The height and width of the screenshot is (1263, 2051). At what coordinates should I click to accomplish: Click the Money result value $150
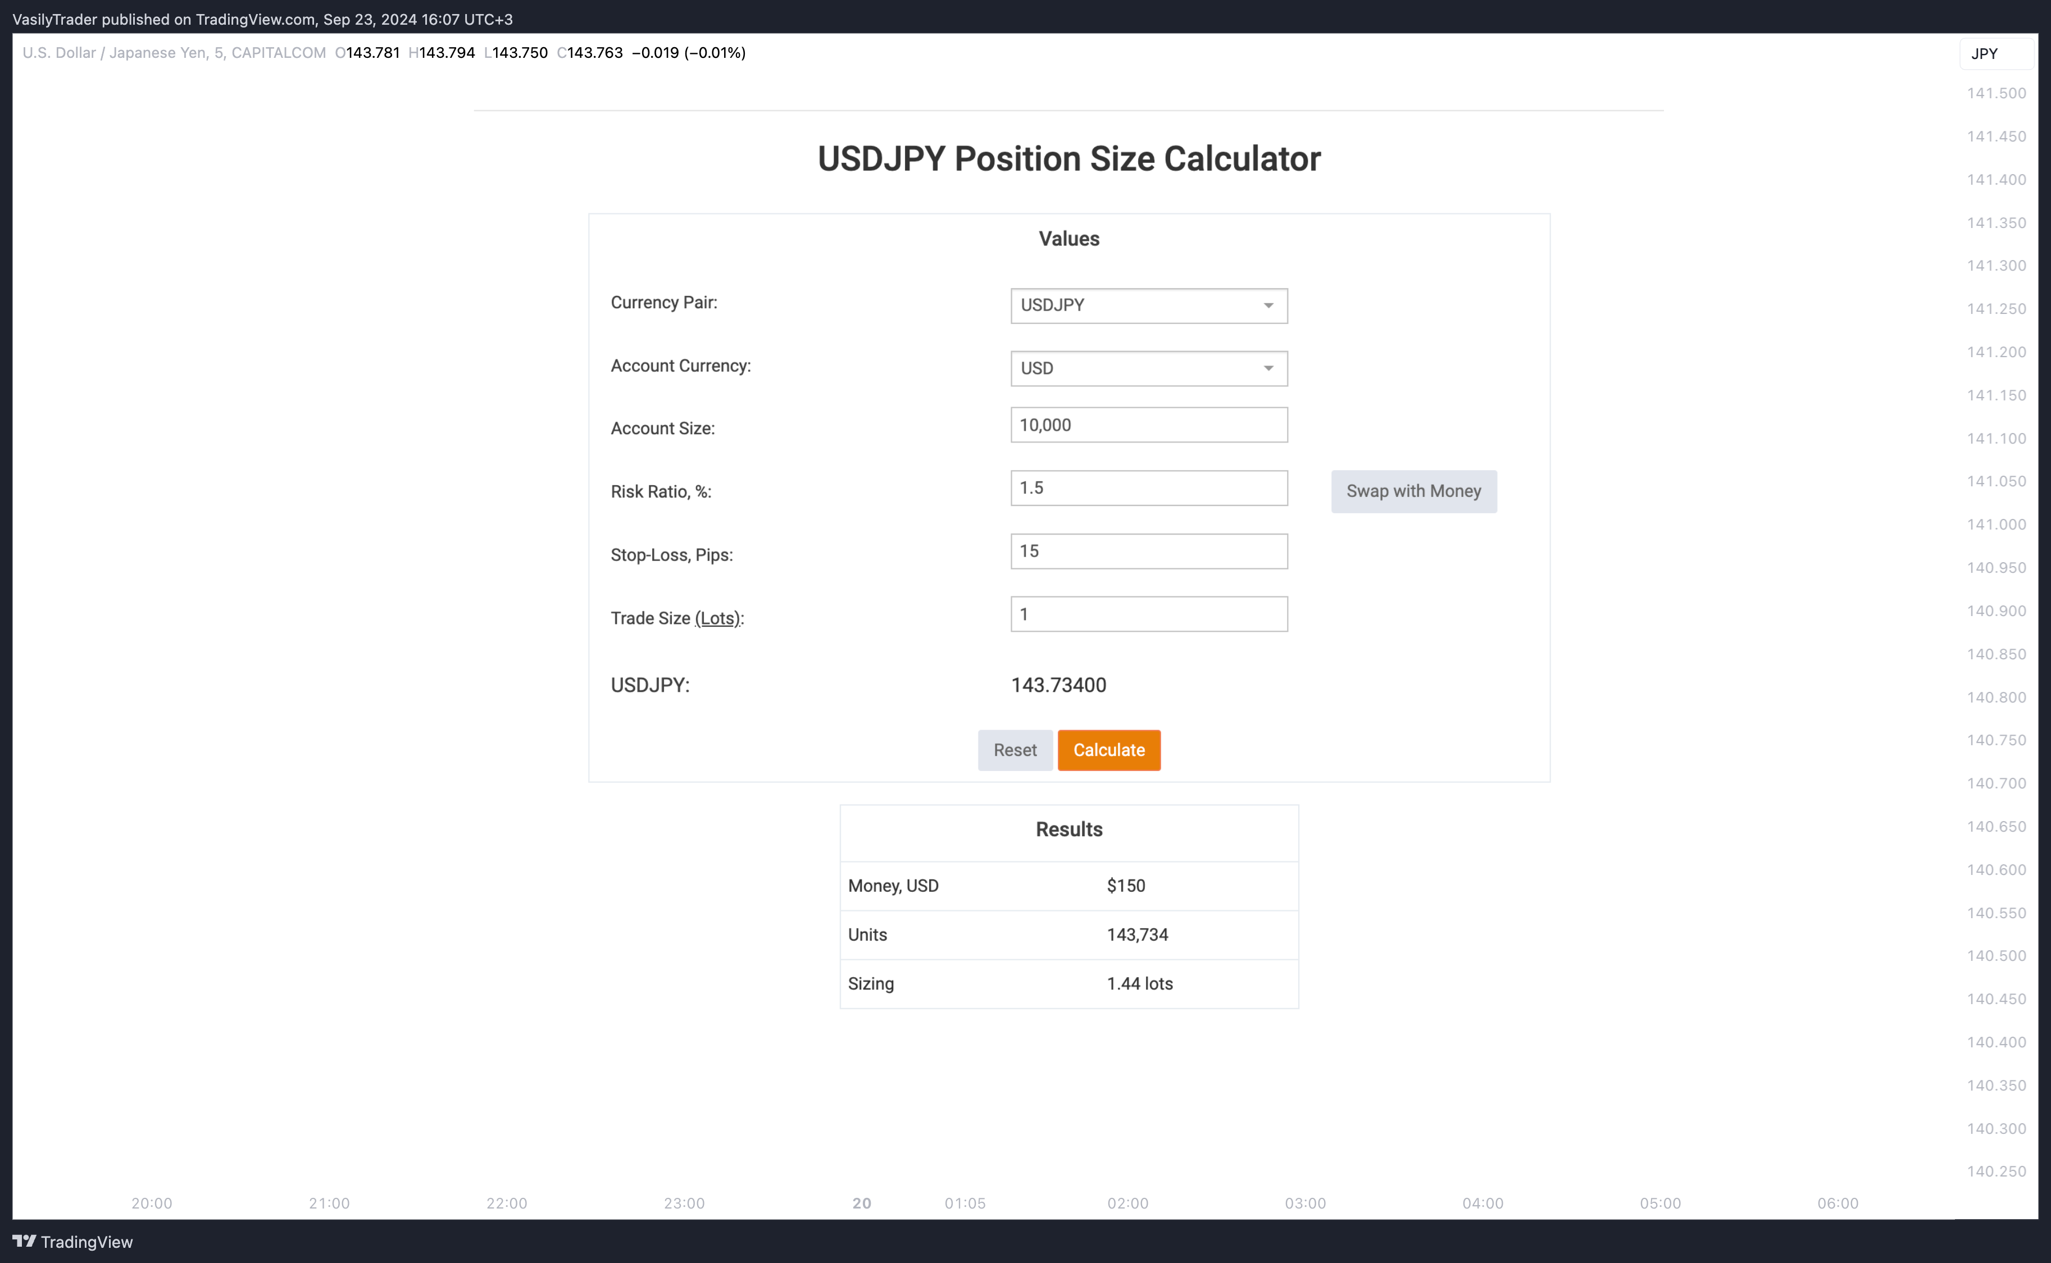[1125, 886]
